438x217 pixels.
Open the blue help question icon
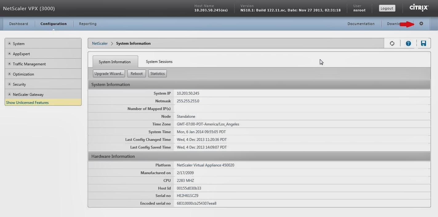coord(408,43)
